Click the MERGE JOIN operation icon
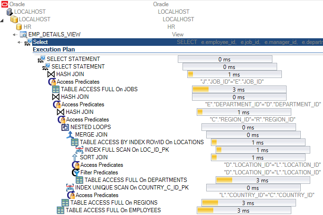The width and height of the screenshot is (323, 215). click(x=70, y=135)
